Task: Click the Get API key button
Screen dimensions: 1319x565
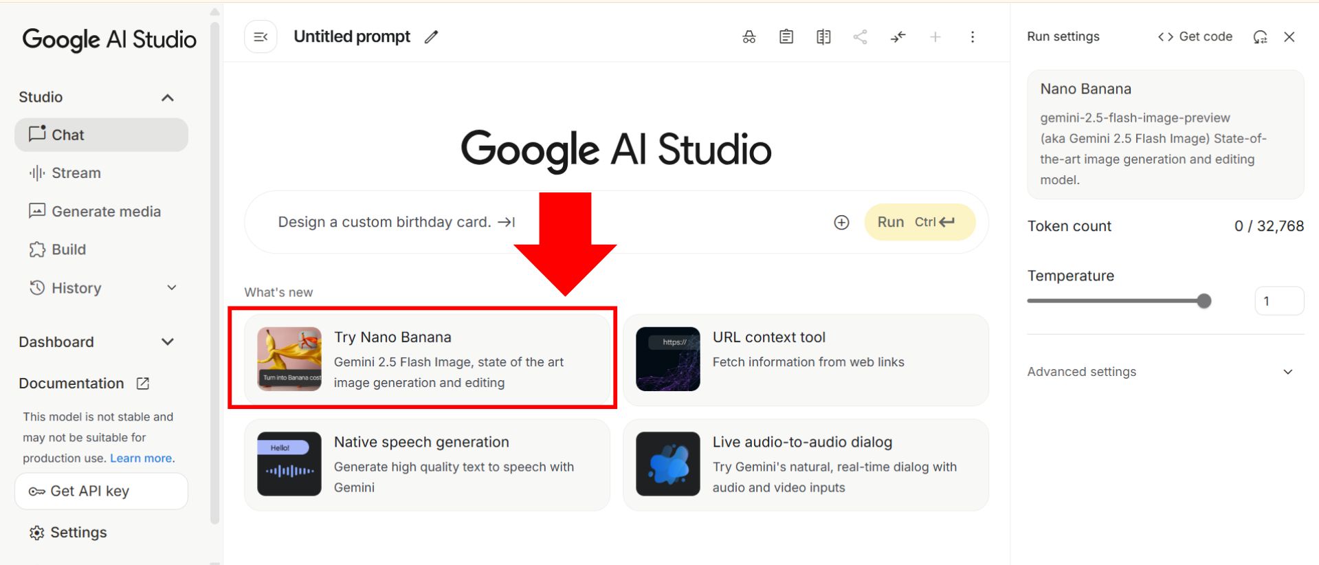Action: click(101, 491)
